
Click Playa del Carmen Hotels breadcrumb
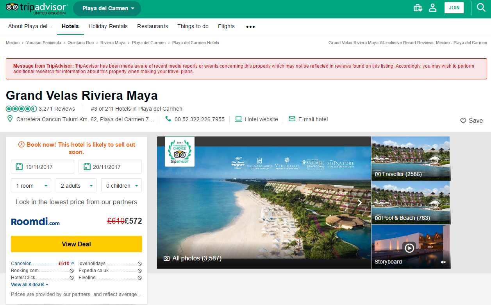(x=196, y=43)
